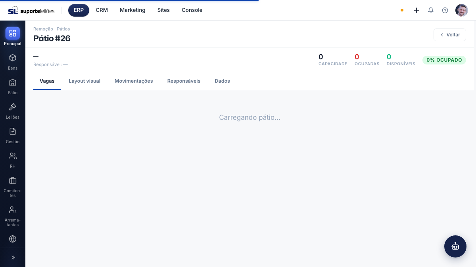Switch to Layout visual tab
Screen dimensions: 476x267
[x=84, y=81]
